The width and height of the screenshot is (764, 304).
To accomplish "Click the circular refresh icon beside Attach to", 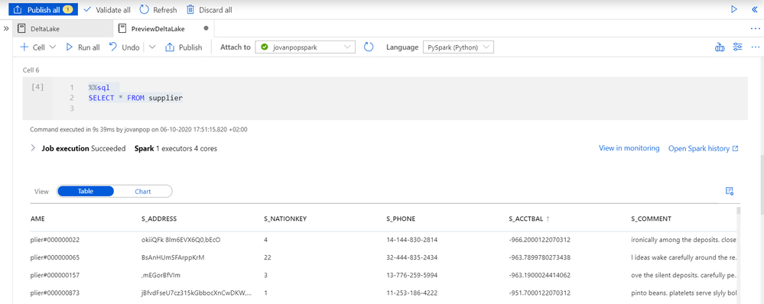I will (x=369, y=47).
